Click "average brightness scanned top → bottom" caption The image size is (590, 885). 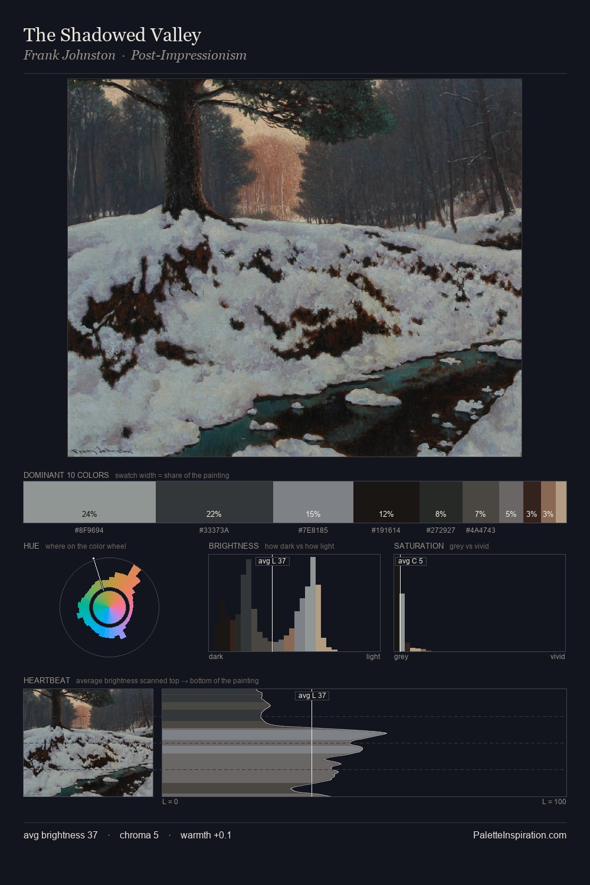coord(168,681)
